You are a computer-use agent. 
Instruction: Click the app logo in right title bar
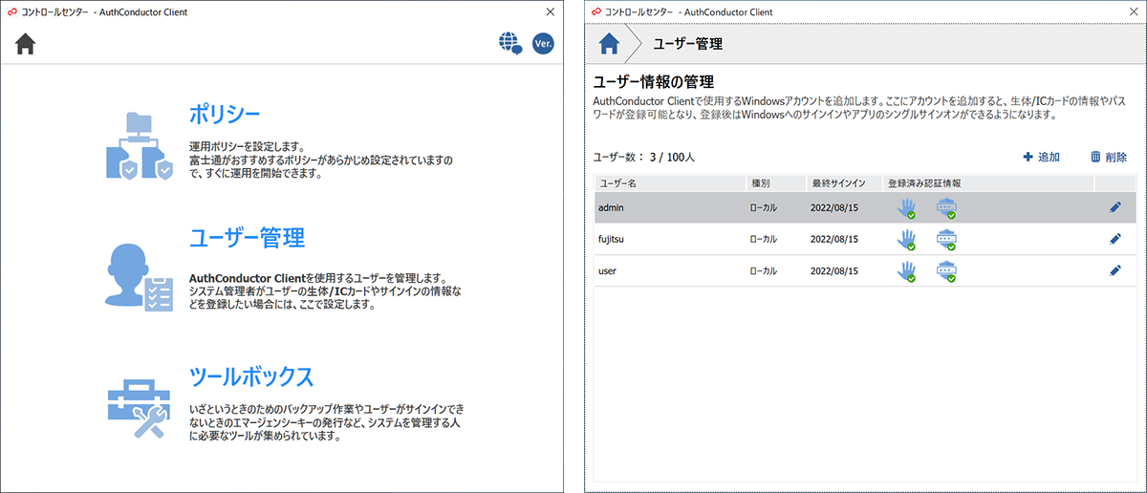(597, 11)
